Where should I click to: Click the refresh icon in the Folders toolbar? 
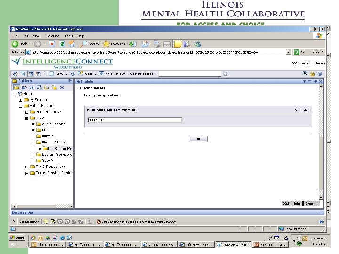32,87
